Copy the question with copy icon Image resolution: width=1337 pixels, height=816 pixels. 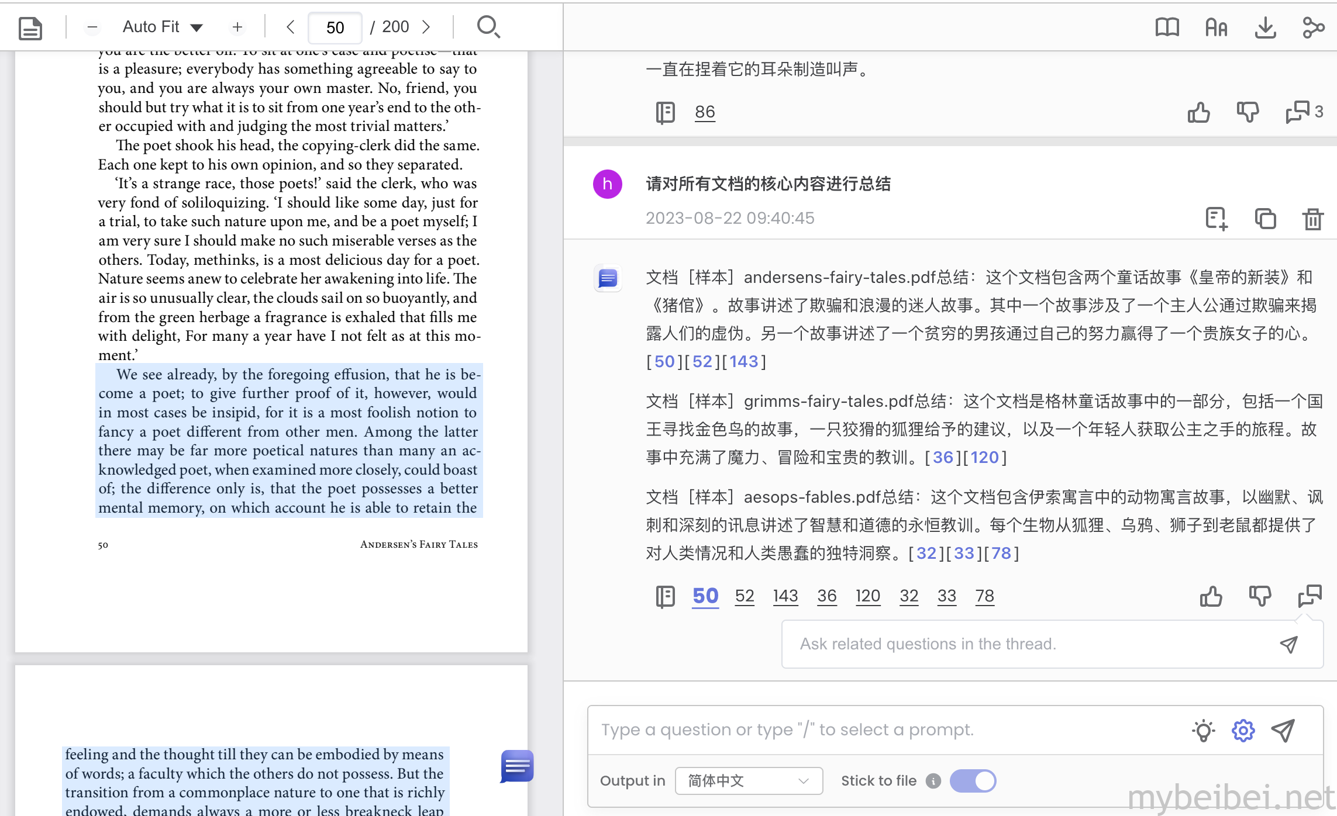coord(1265,219)
